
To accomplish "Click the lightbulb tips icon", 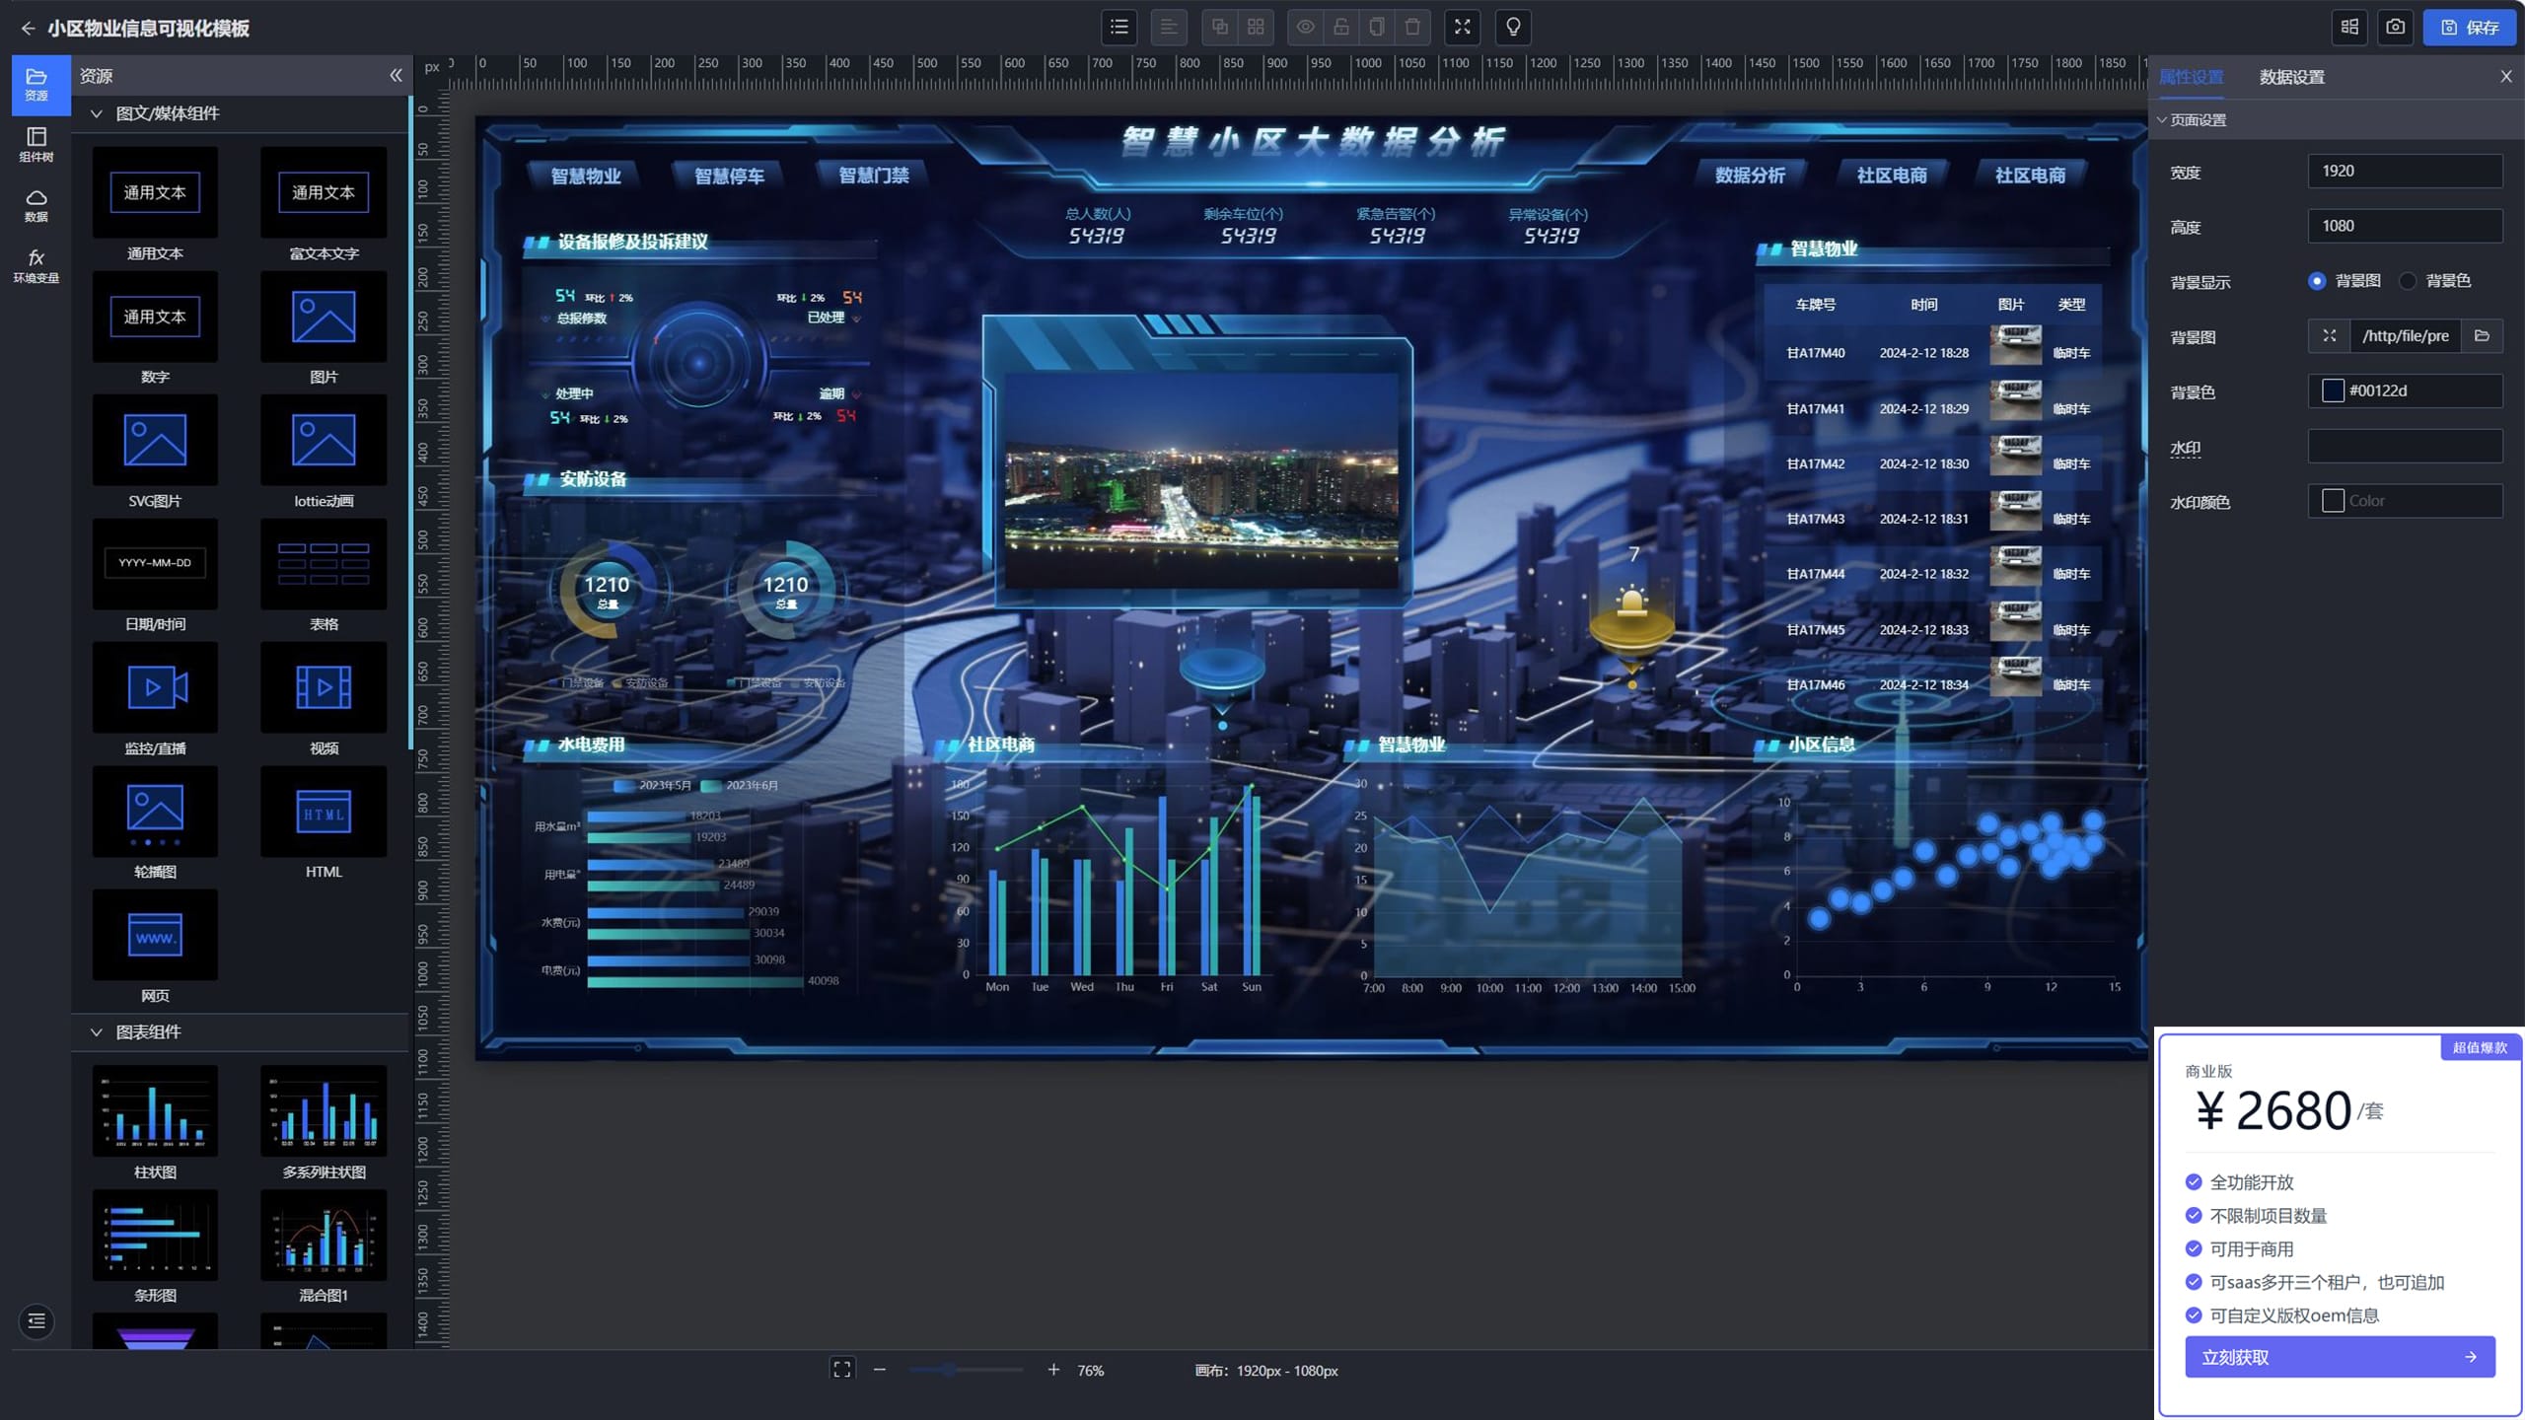I will tap(1513, 28).
